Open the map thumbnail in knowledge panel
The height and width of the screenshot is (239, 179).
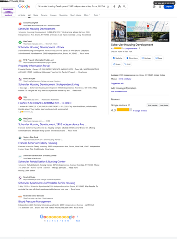point(148,26)
